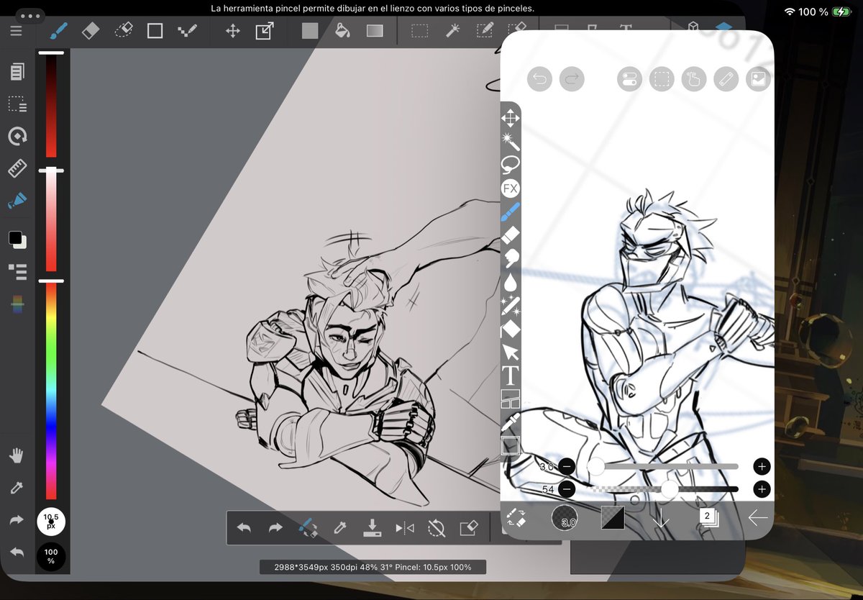Toggle brush/eraser switch in MediBang bottom bar
The width and height of the screenshot is (863, 600).
(x=308, y=529)
